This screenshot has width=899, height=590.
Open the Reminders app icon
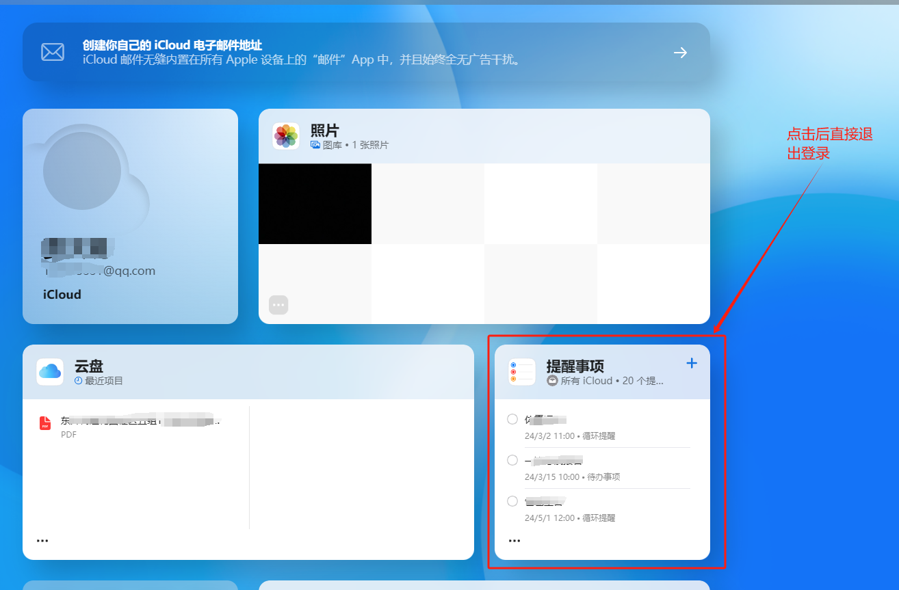522,372
